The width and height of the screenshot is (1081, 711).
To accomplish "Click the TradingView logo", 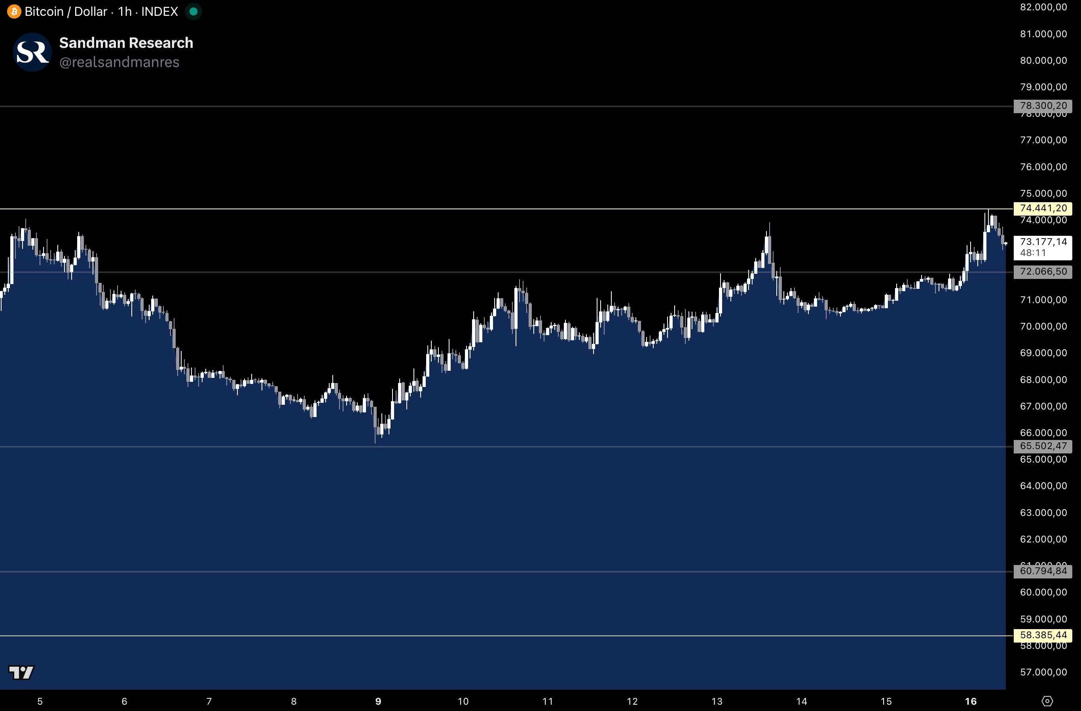I will point(21,672).
